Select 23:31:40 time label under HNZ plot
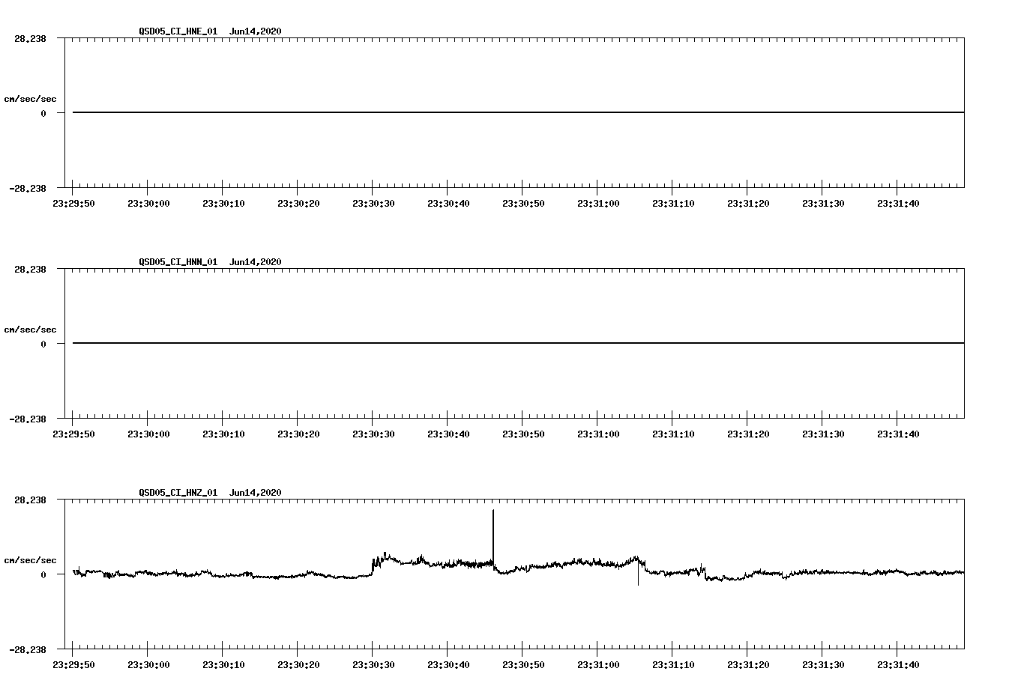1018x692 pixels. point(898,665)
